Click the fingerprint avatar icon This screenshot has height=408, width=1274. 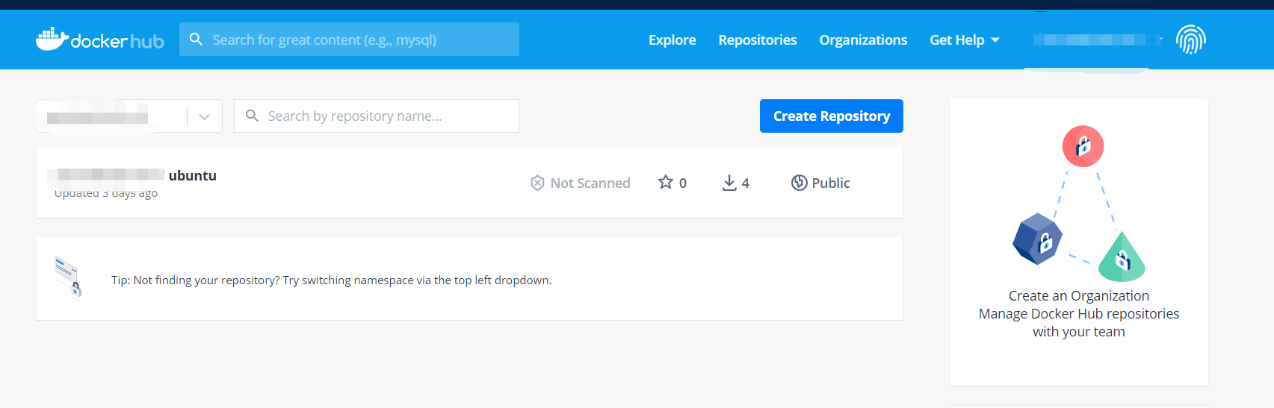point(1191,40)
